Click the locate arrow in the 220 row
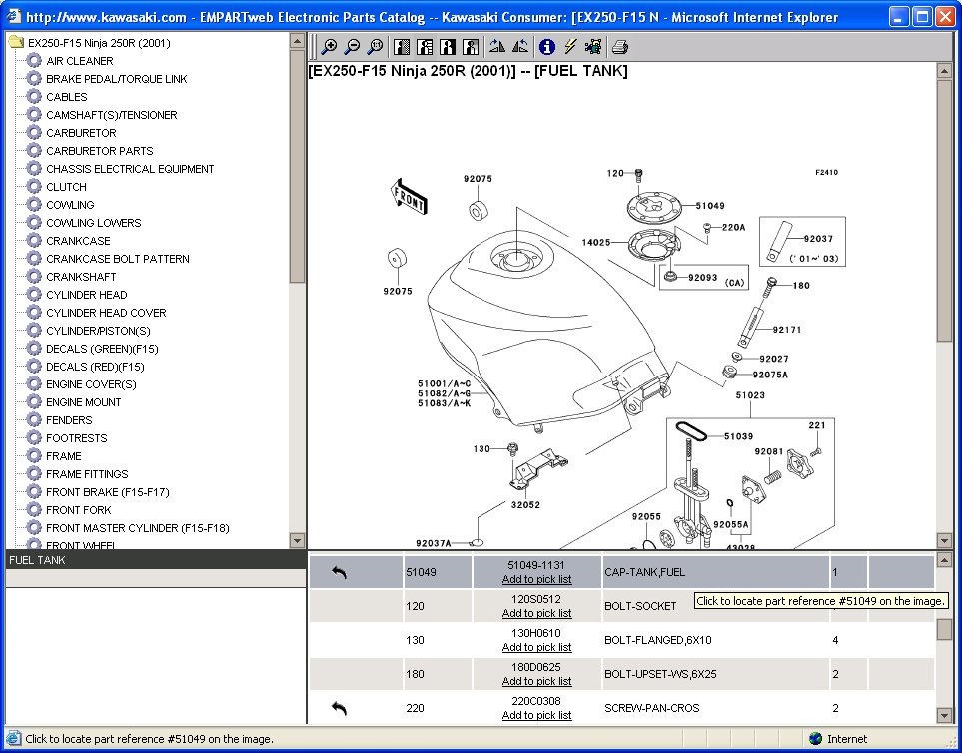The width and height of the screenshot is (962, 753). pos(339,708)
